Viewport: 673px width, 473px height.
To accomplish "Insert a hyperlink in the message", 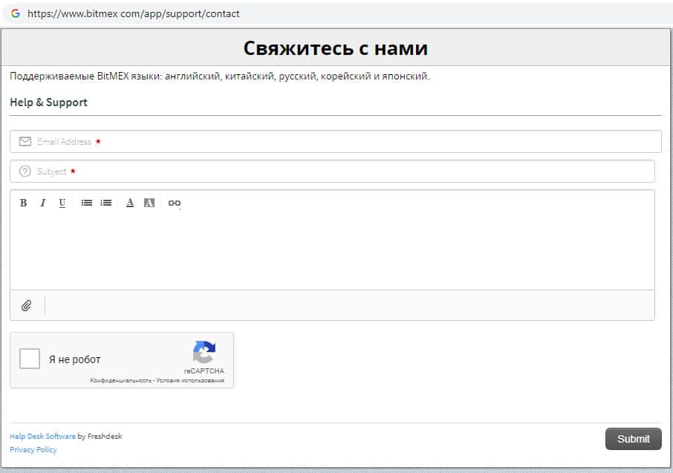I will (x=175, y=203).
